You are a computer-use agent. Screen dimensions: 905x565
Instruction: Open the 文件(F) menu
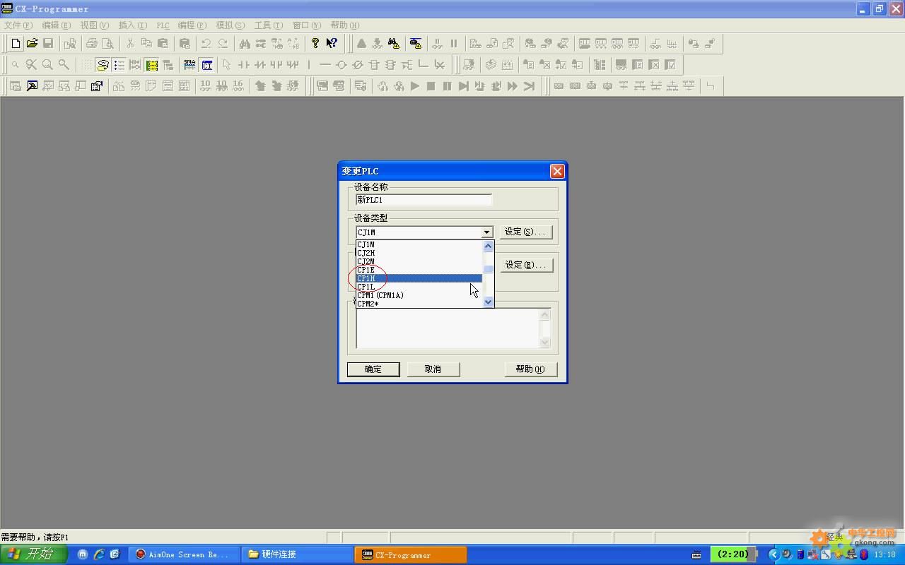18,25
